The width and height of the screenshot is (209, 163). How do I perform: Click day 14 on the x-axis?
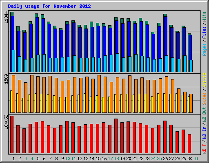[92, 159]
